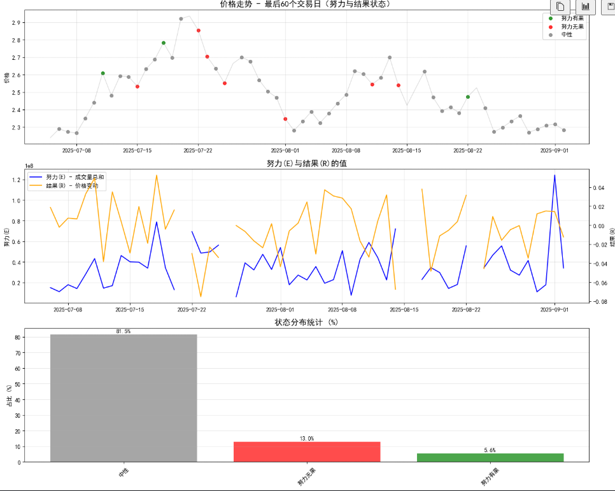Click the 状态分布统计 (%) chart title
The height and width of the screenshot is (491, 615).
click(306, 322)
